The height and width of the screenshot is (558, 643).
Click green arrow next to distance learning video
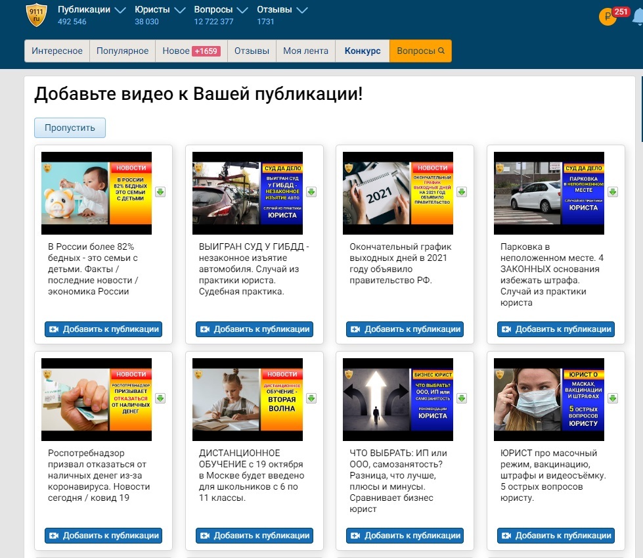click(311, 398)
